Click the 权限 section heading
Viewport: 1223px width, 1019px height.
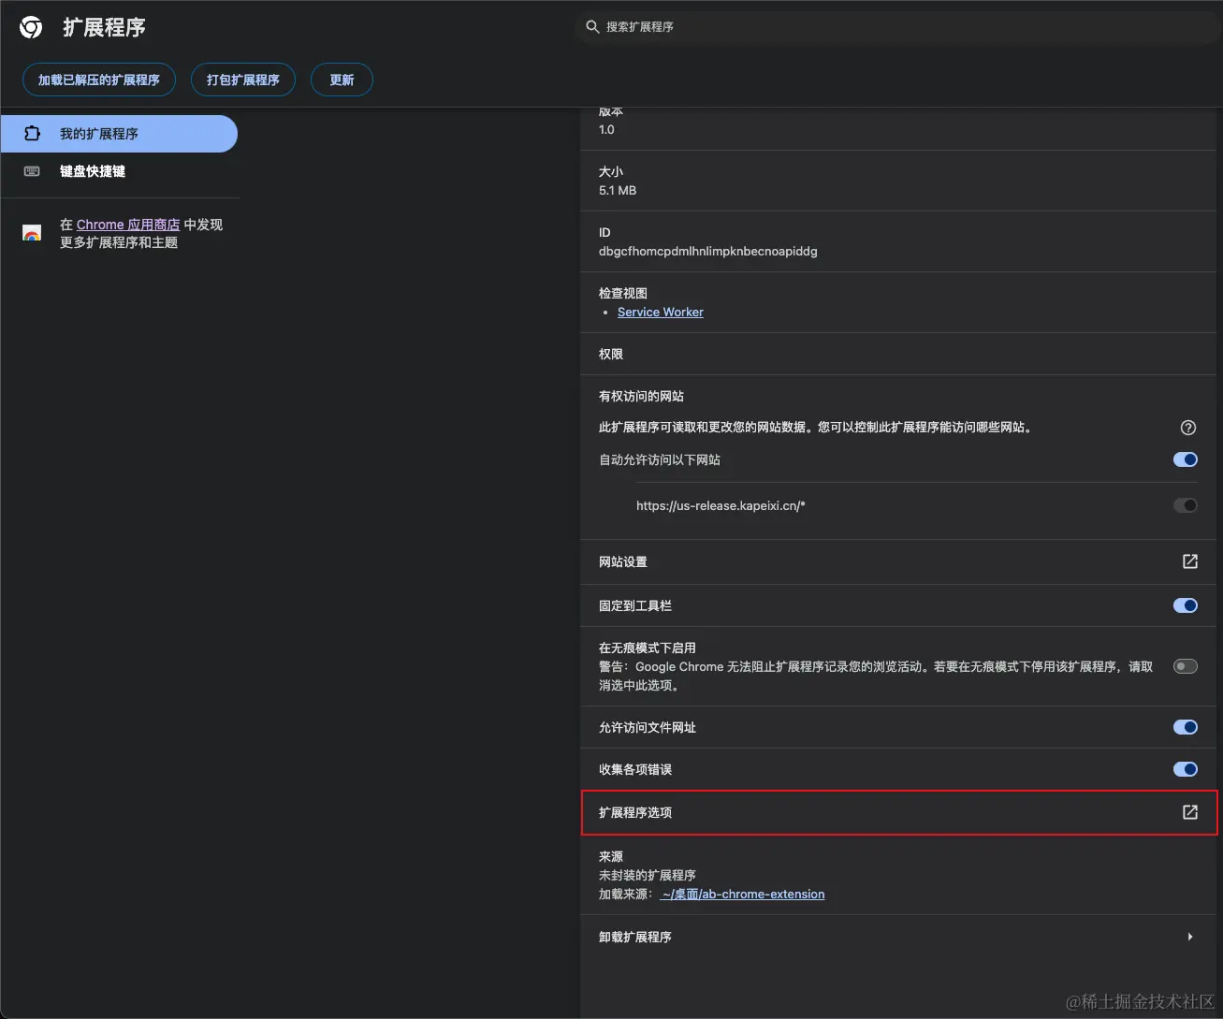tap(611, 354)
